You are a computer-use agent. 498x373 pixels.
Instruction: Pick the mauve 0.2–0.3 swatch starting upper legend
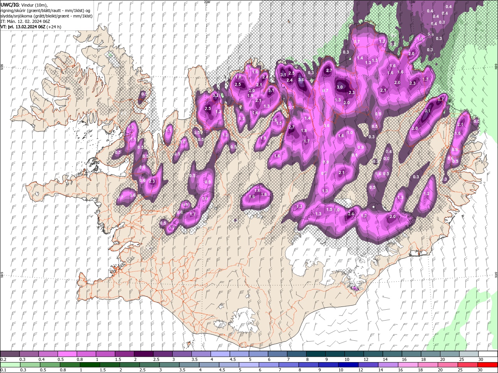pyautogui.click(x=10, y=354)
